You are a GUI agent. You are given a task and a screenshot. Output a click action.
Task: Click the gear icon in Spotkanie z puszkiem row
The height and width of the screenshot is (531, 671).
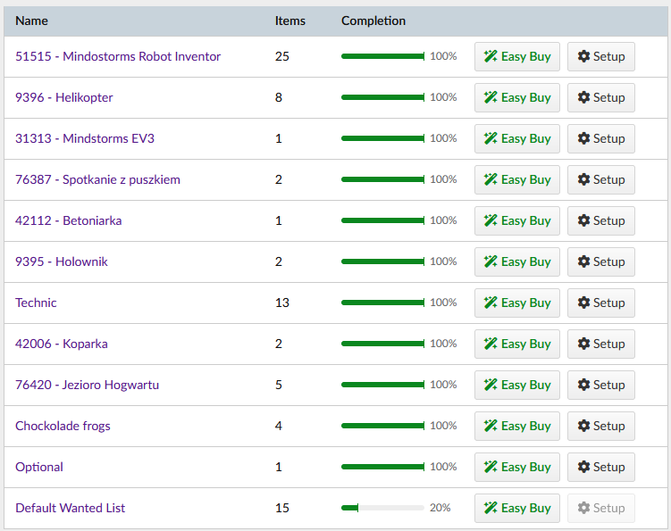tap(583, 179)
